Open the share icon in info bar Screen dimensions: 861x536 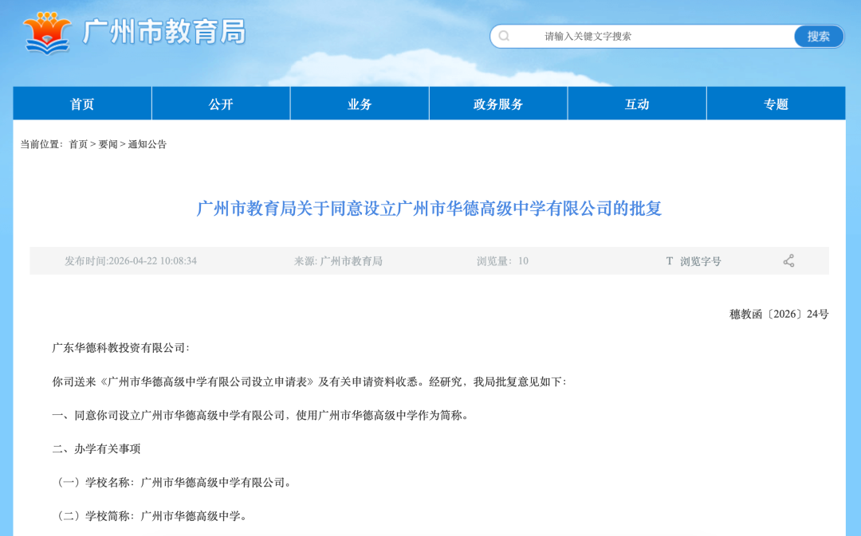pyautogui.click(x=788, y=260)
